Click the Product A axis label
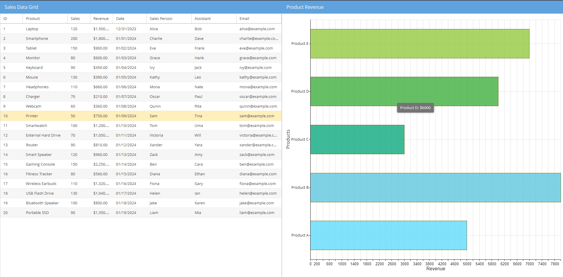The height and width of the screenshot is (277, 563). pyautogui.click(x=300, y=235)
